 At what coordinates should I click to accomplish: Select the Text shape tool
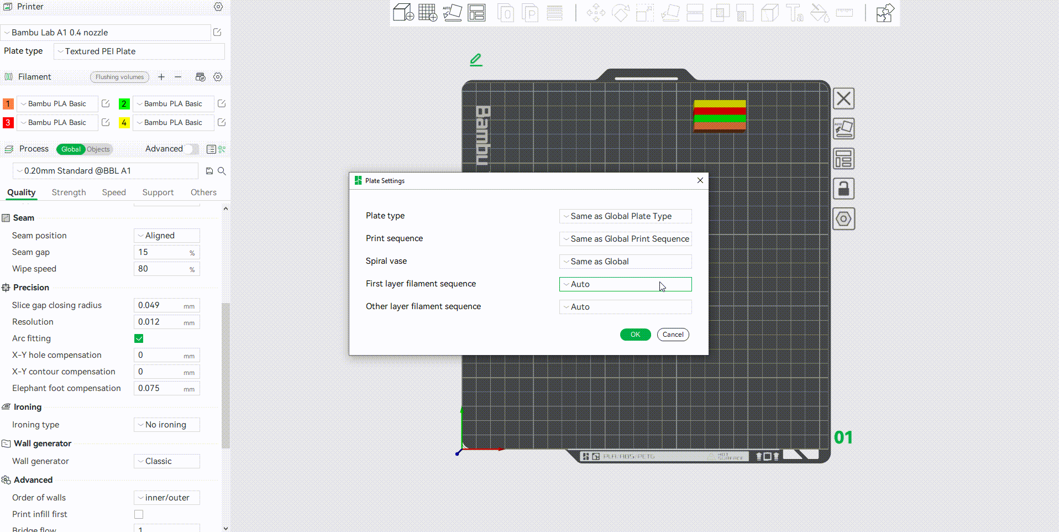[x=795, y=13]
